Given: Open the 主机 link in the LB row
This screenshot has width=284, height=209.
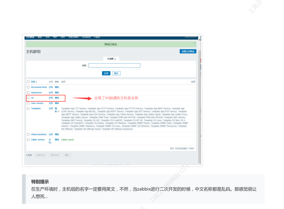Looking at the screenshot, I should click(51, 98).
